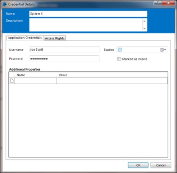Click into the Description text area
The width and height of the screenshot is (177, 173).
(86, 25)
